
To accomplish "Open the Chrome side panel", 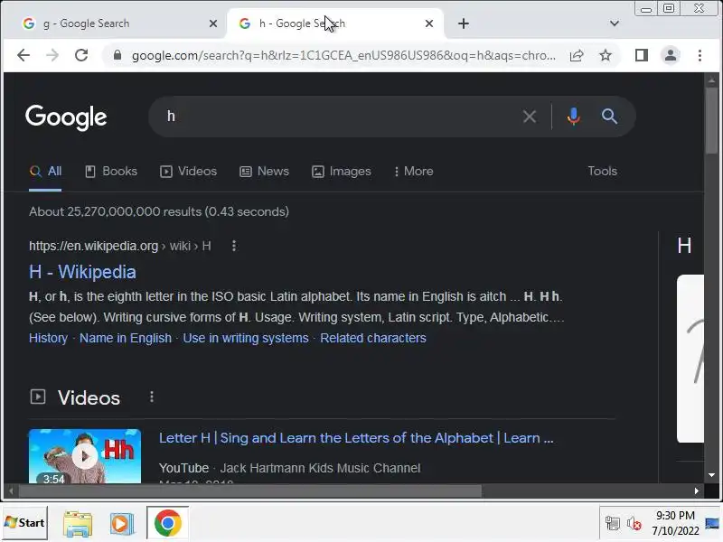I will click(x=642, y=55).
